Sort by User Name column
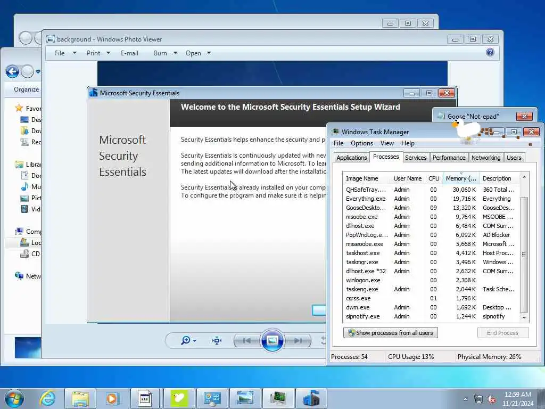This screenshot has height=409, width=545. pyautogui.click(x=407, y=178)
